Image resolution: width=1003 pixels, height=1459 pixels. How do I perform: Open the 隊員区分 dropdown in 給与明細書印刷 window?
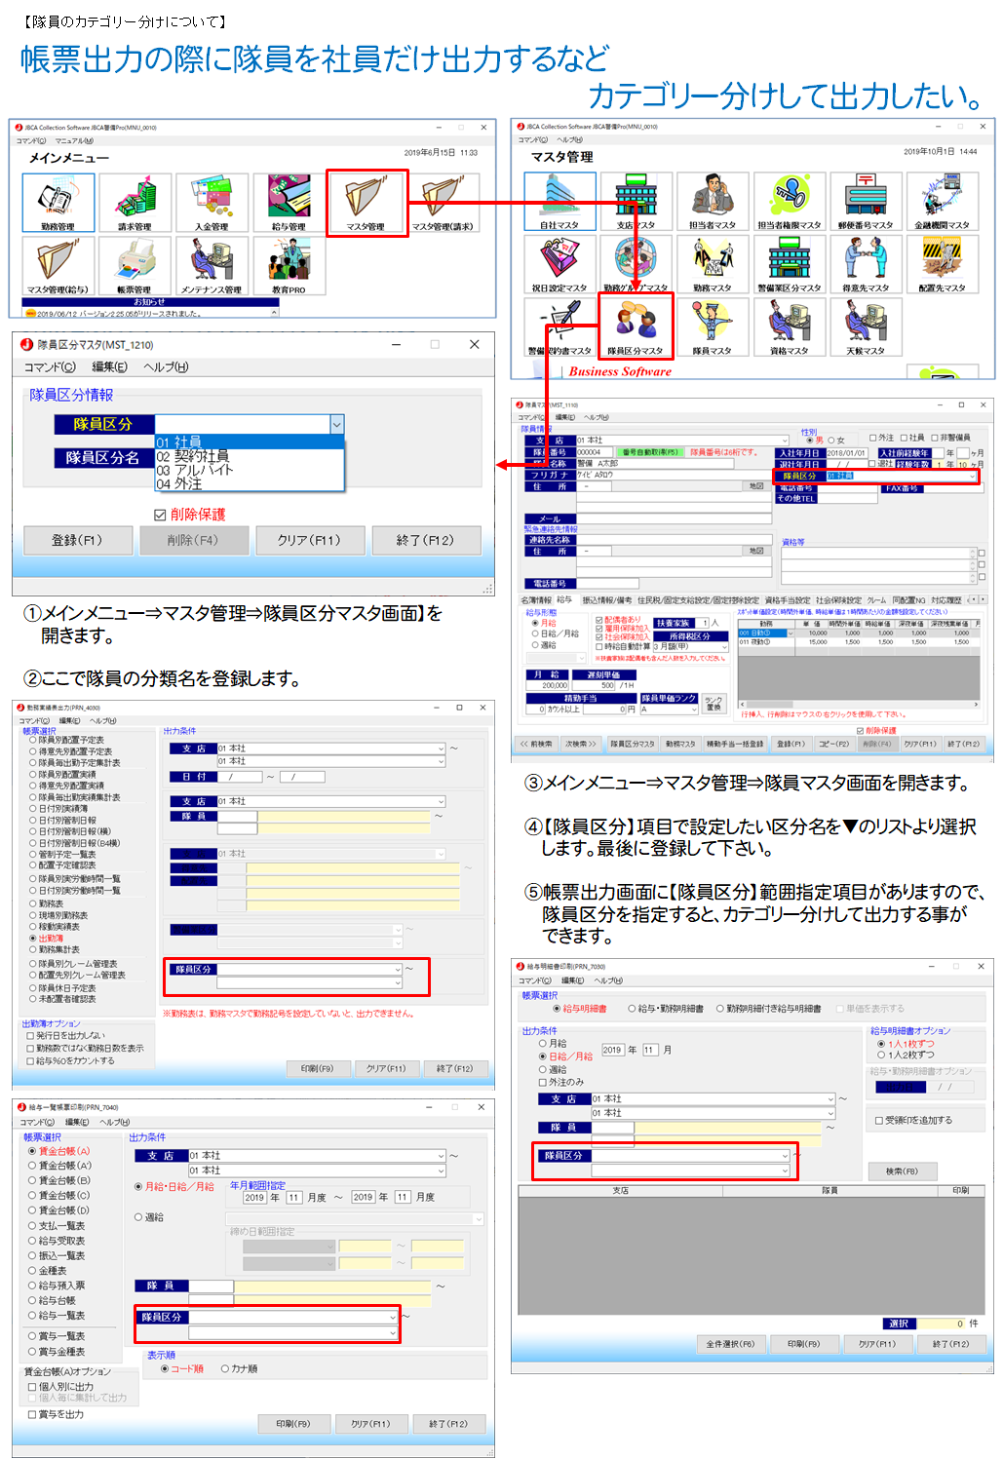(784, 1156)
